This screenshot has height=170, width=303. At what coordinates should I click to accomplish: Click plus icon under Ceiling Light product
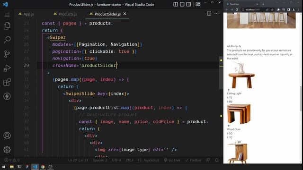coord(229,90)
